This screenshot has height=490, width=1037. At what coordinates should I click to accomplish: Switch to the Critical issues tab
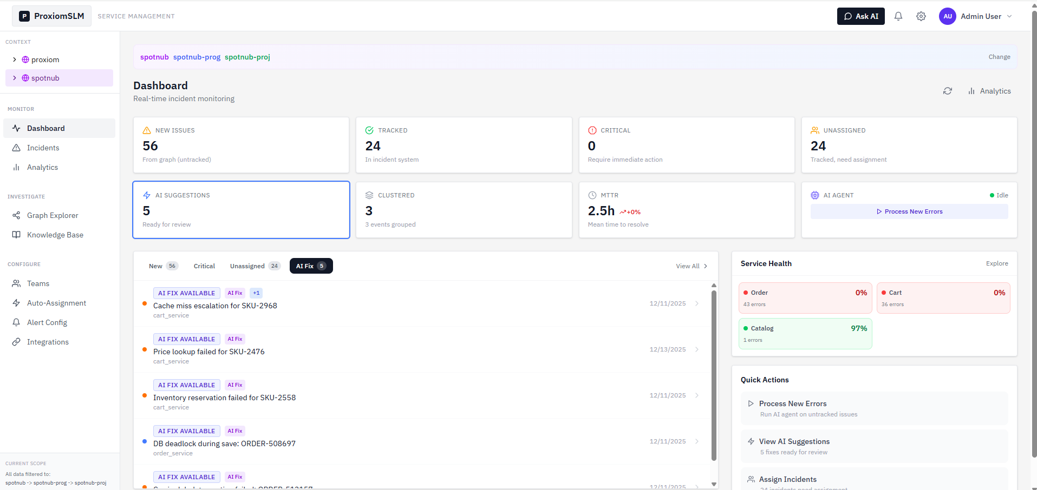point(204,266)
